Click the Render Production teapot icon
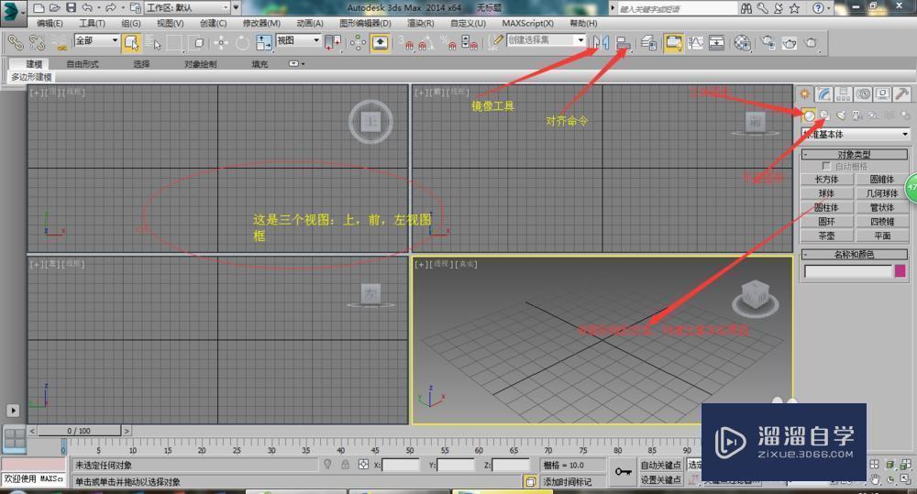The width and height of the screenshot is (917, 494). (x=812, y=43)
